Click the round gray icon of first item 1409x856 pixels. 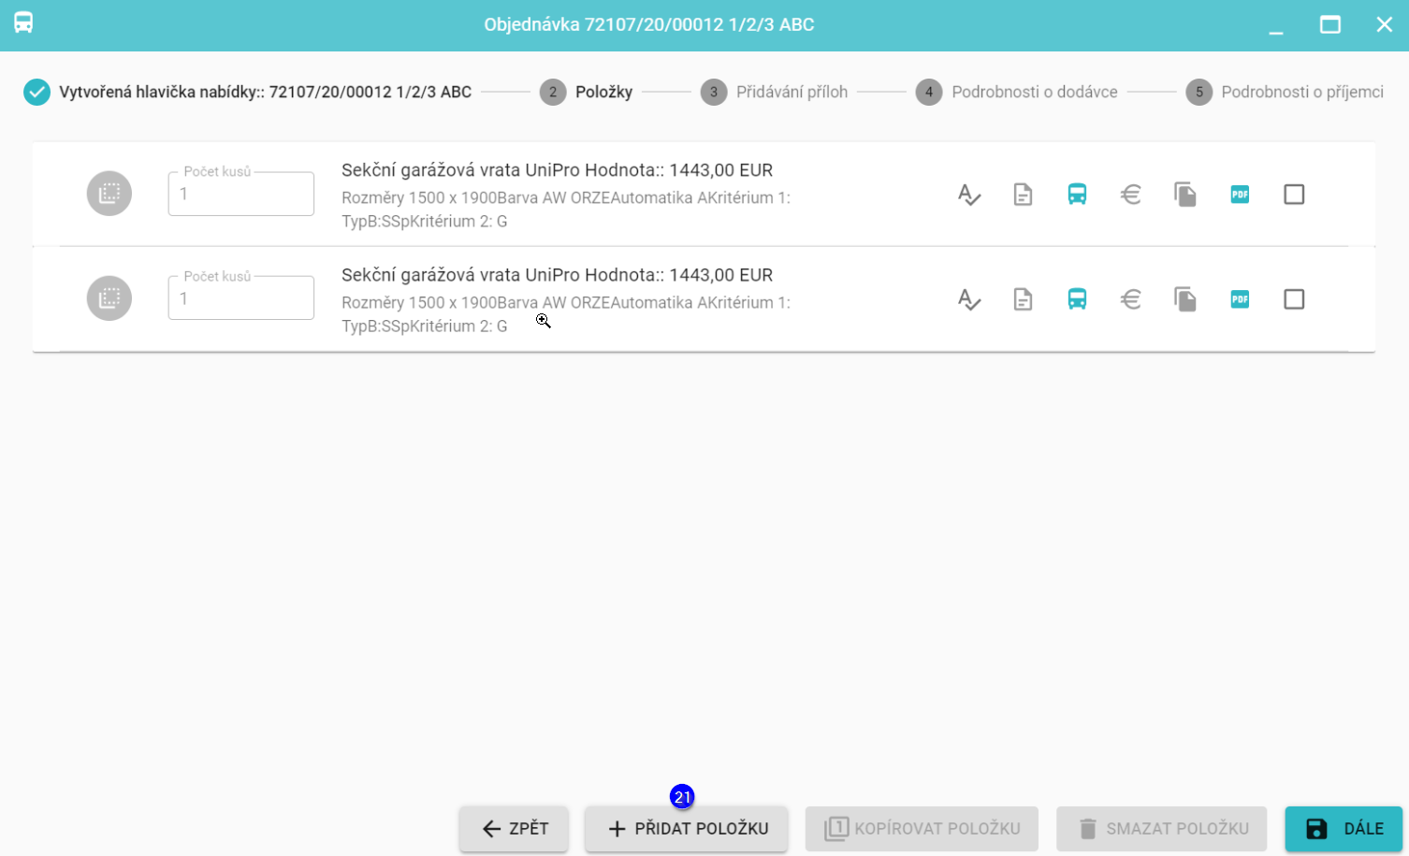109,194
